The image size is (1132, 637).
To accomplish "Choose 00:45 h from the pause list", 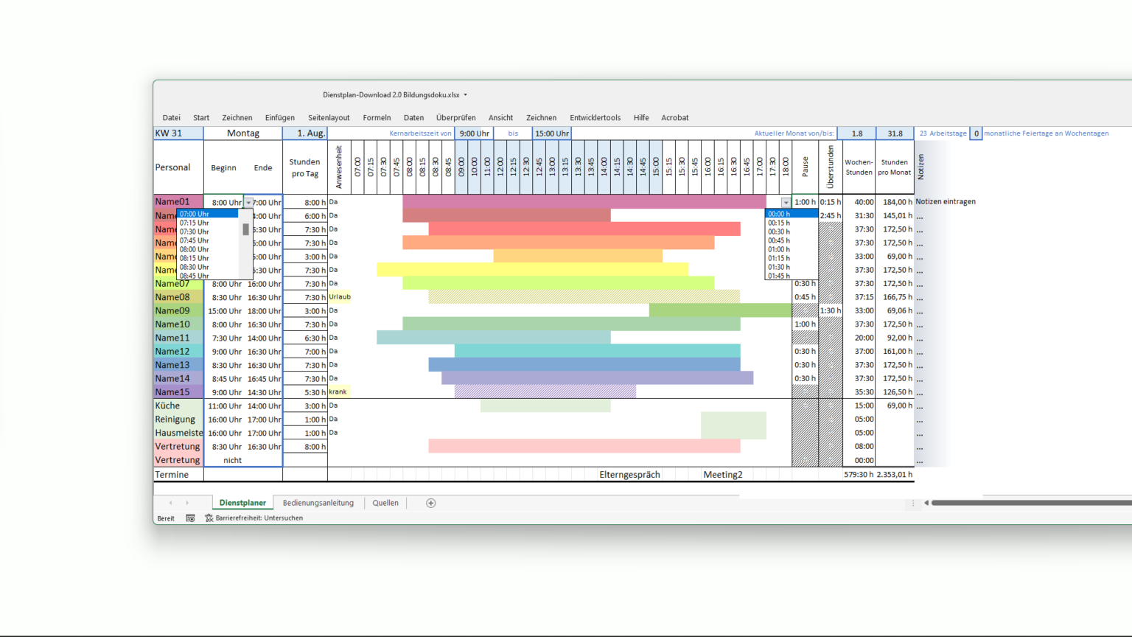I will (x=779, y=240).
